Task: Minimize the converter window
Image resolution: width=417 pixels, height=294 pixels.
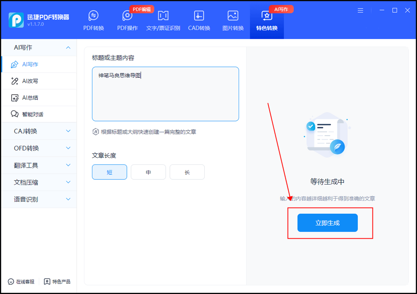Action: click(382, 10)
